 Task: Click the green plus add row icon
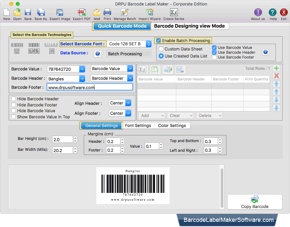point(276,68)
